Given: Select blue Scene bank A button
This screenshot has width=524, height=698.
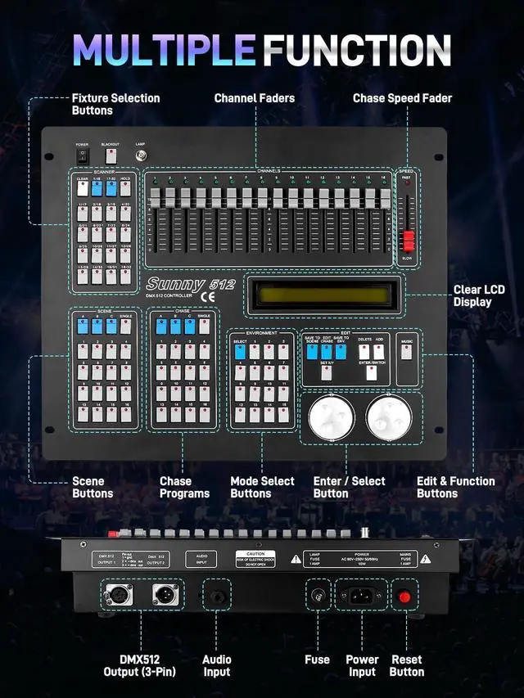Looking at the screenshot, I should (x=83, y=326).
